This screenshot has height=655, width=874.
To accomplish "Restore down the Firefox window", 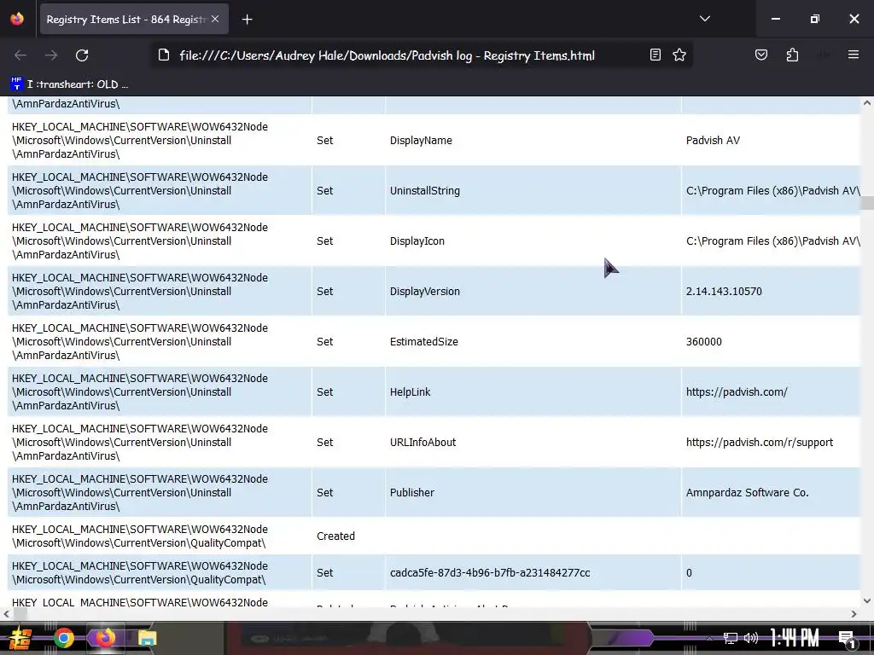I will pos(815,19).
